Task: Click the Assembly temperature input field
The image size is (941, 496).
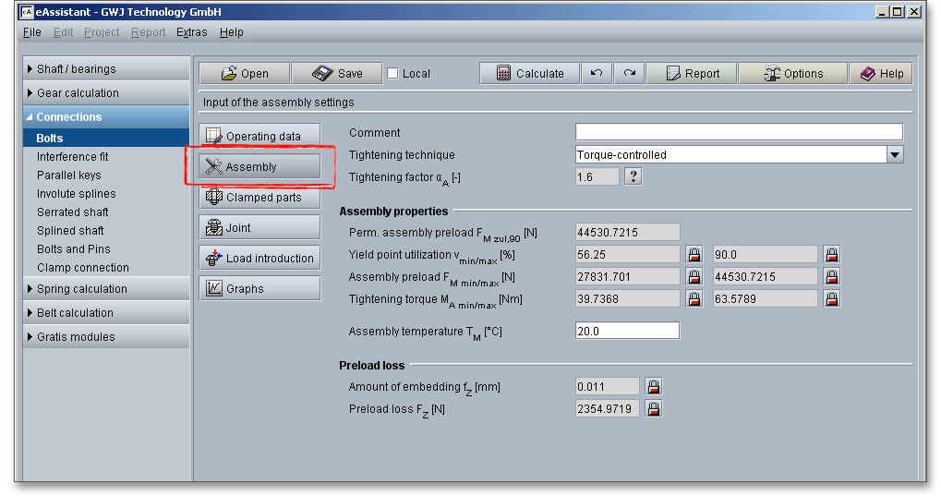Action: [x=627, y=331]
